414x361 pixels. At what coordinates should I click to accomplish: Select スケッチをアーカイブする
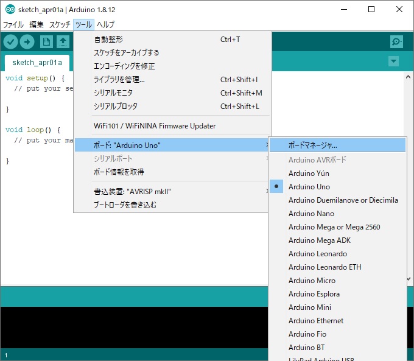173,52
